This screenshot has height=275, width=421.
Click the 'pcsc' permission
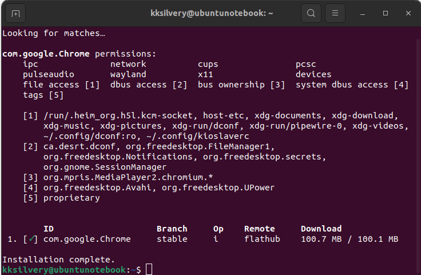[306, 64]
